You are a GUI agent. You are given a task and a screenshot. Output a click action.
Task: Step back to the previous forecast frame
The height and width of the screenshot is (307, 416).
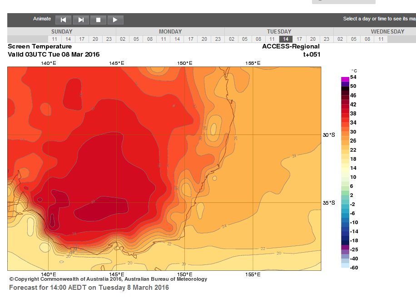tap(63, 19)
